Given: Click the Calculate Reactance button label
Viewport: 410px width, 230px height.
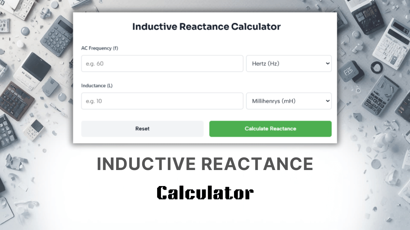Looking at the screenshot, I should click(270, 128).
